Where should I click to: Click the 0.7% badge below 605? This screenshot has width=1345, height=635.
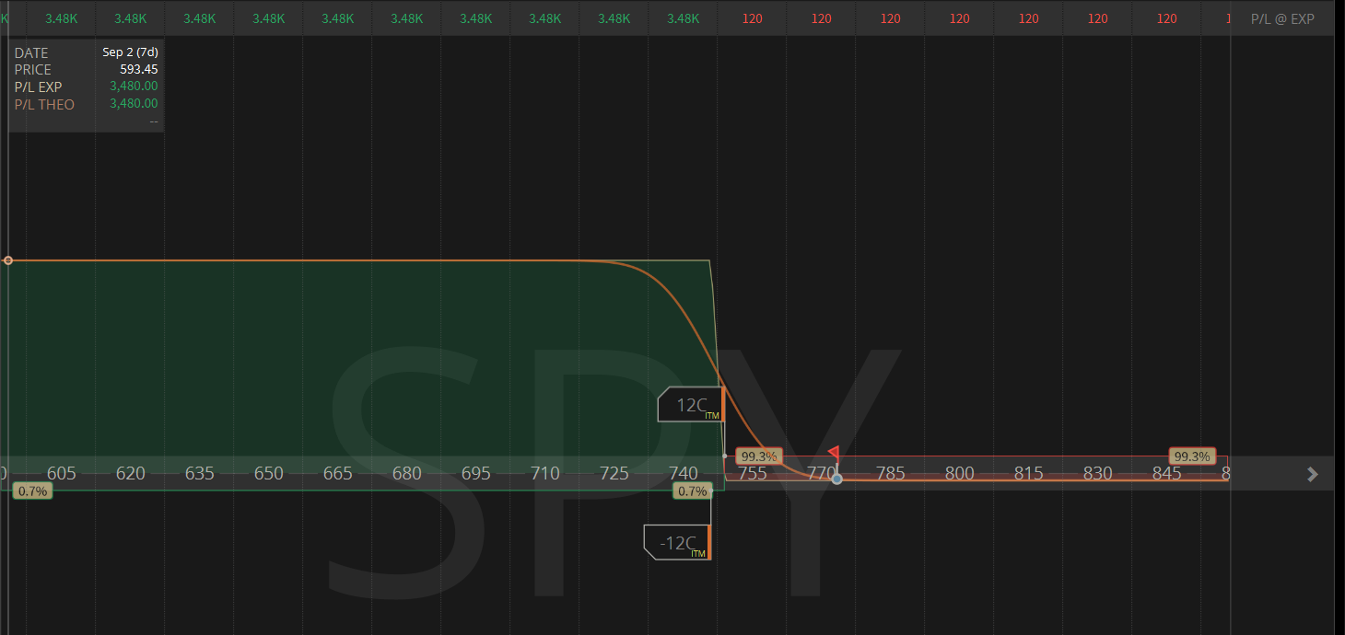coord(33,491)
